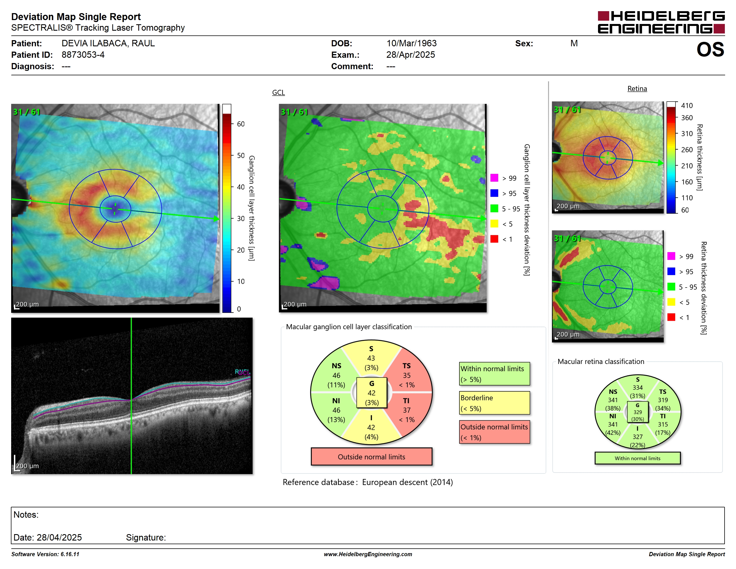
Task: Open the GCL thickness color map image
Action: pos(115,208)
